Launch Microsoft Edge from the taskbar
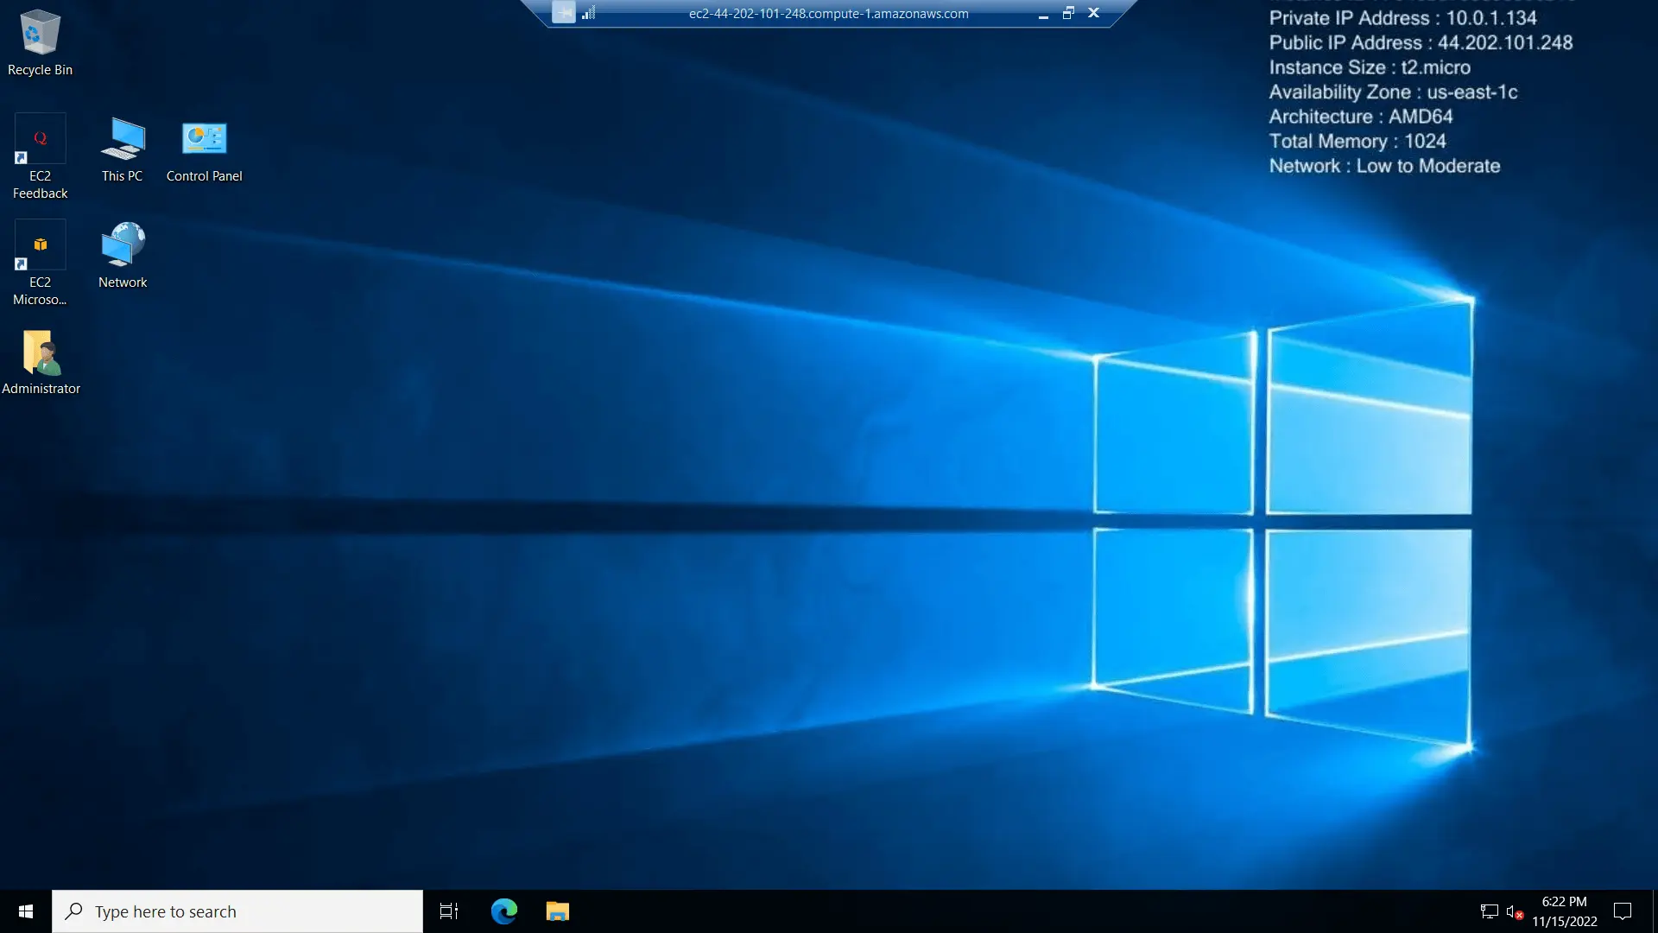Viewport: 1658px width, 933px height. click(x=504, y=911)
